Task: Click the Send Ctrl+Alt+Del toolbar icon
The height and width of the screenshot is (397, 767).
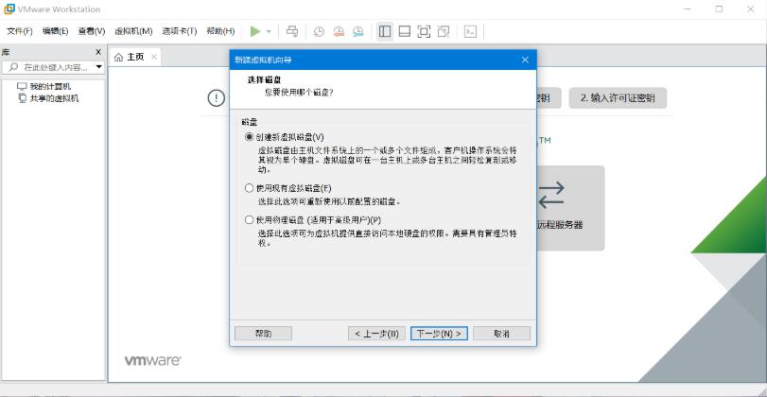Action: (x=292, y=31)
